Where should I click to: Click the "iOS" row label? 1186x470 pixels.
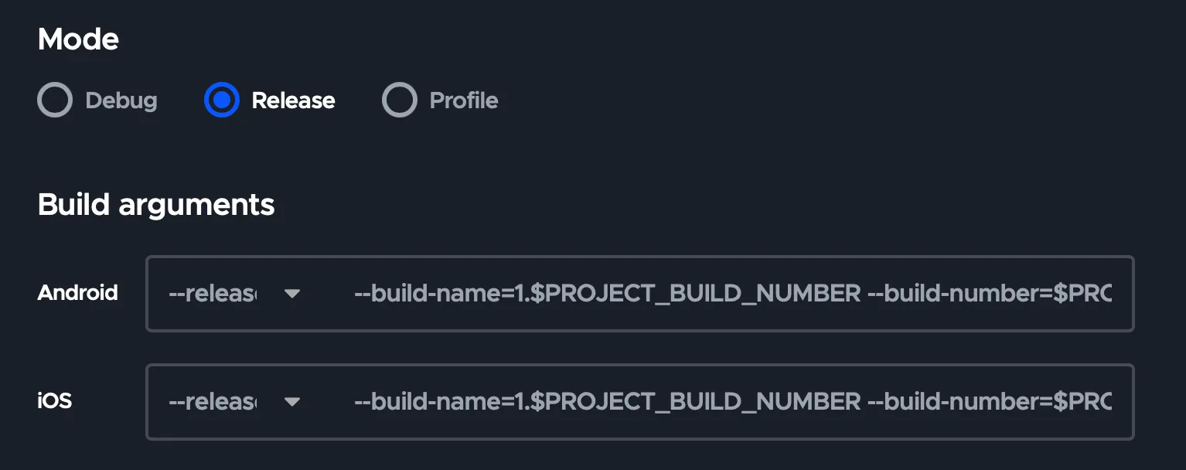point(55,401)
